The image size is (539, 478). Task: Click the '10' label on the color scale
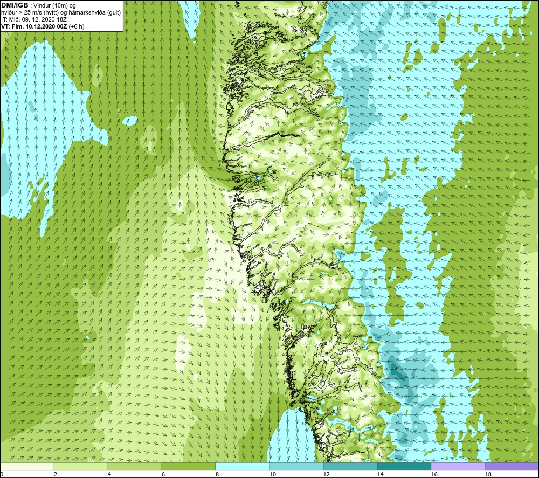coord(273,475)
